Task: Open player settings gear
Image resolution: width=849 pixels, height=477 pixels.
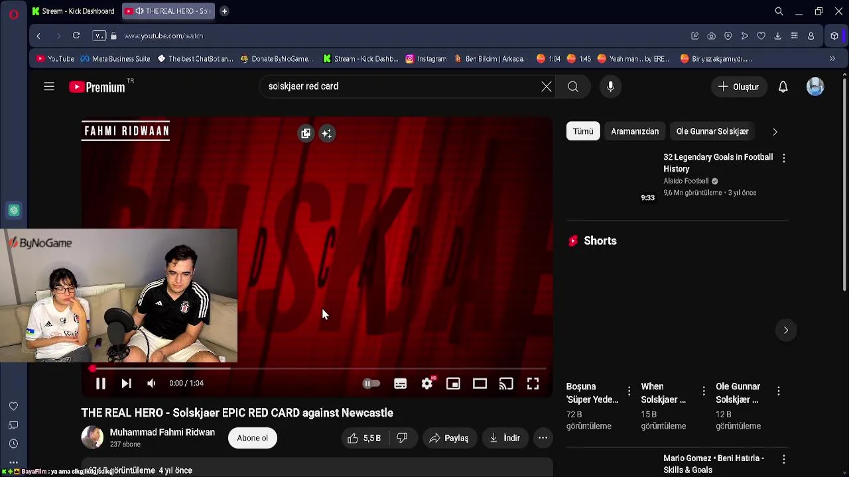Action: coord(426,384)
